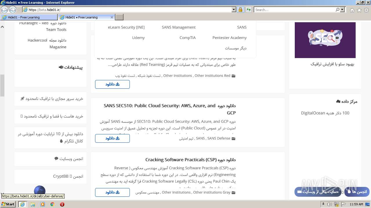Open the media player taskbar icon
371x208 pixels.
click(x=43, y=204)
